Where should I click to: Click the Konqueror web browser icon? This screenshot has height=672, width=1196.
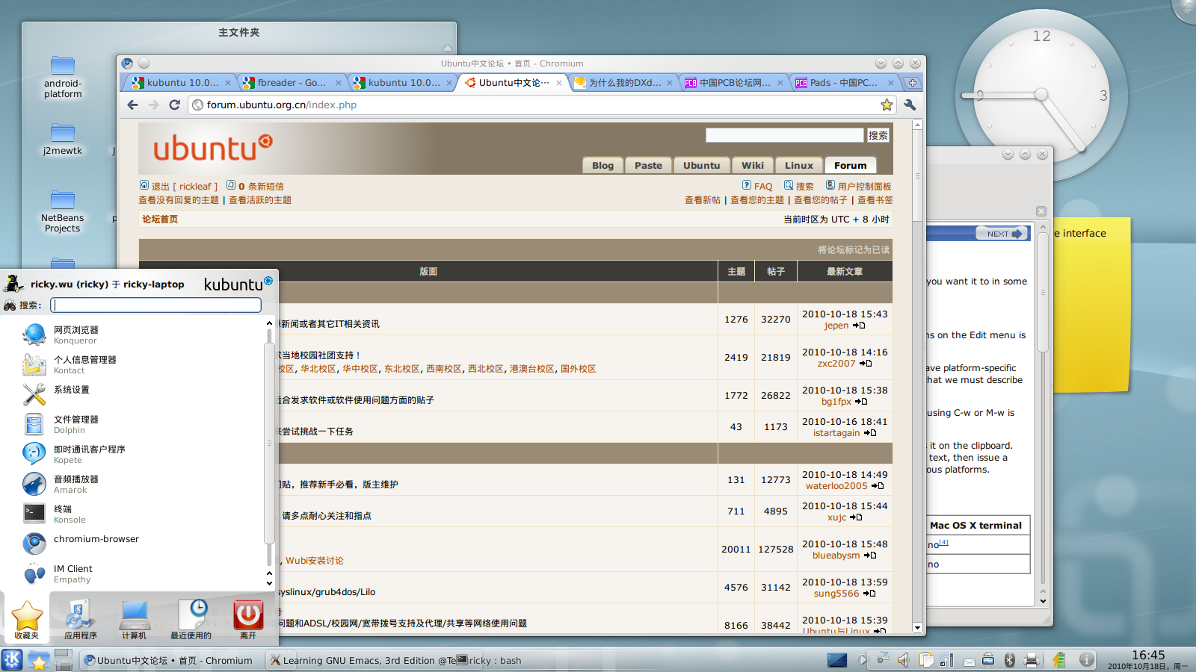coord(34,335)
